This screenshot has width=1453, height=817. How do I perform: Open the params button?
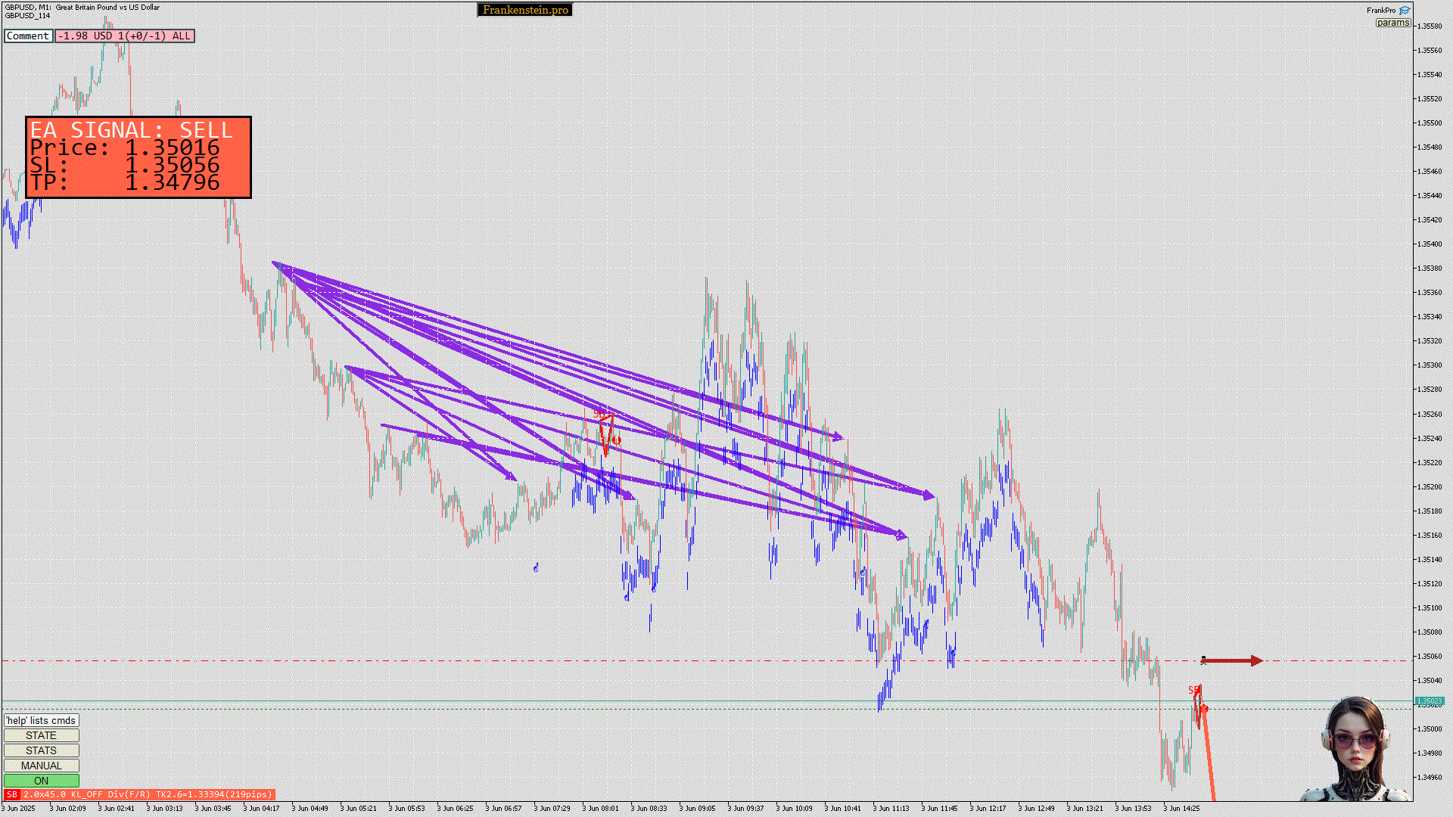point(1392,23)
